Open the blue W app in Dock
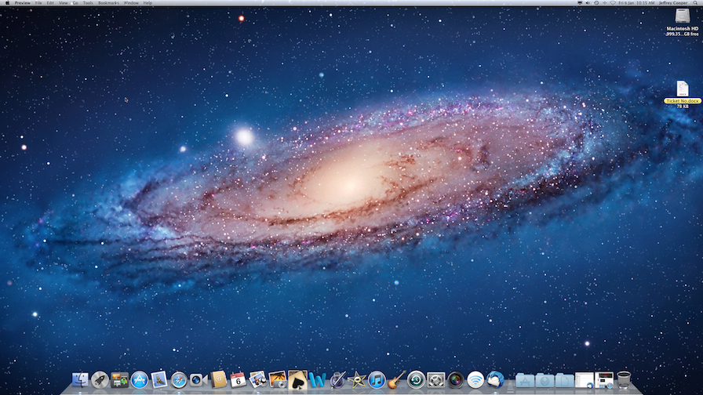This screenshot has height=395, width=703. click(318, 380)
